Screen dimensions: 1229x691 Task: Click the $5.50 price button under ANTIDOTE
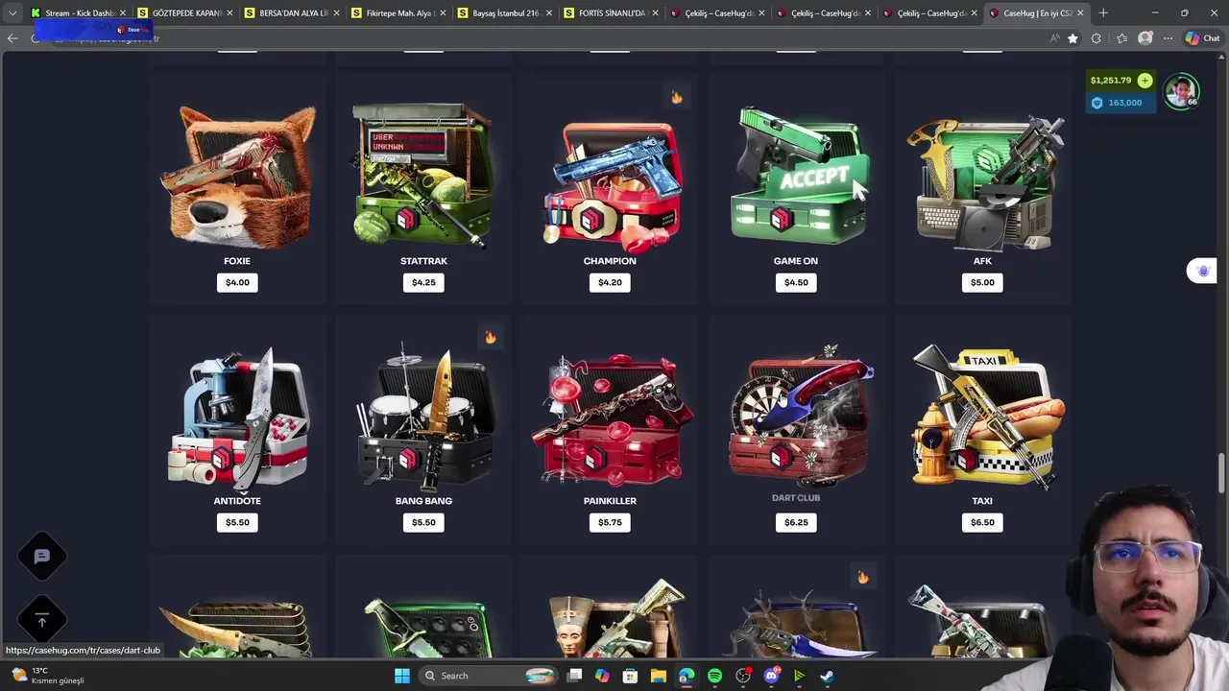(237, 522)
